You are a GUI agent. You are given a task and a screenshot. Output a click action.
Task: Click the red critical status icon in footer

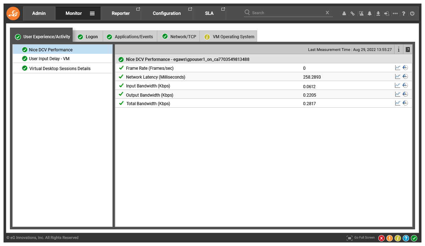pos(381,238)
